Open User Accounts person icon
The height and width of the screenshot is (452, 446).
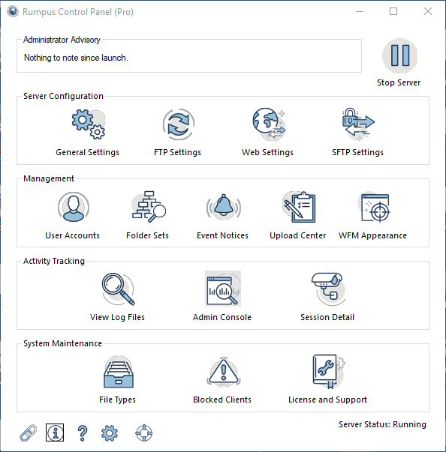tap(74, 207)
